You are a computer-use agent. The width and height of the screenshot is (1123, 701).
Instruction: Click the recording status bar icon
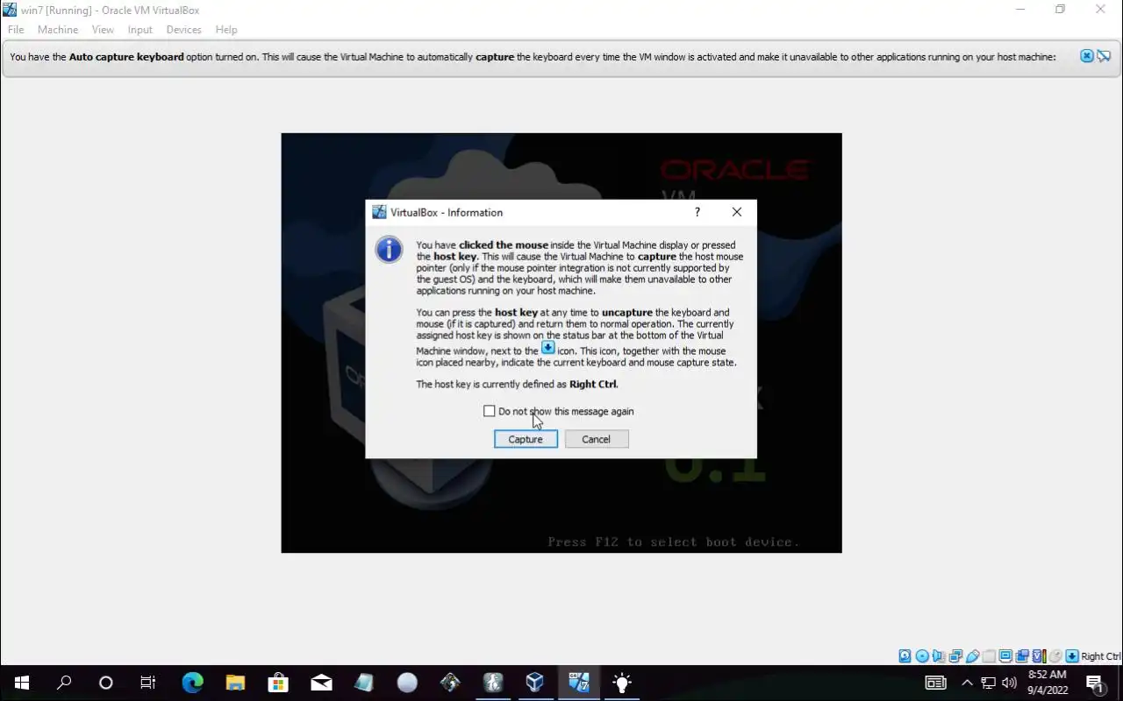point(1022,656)
